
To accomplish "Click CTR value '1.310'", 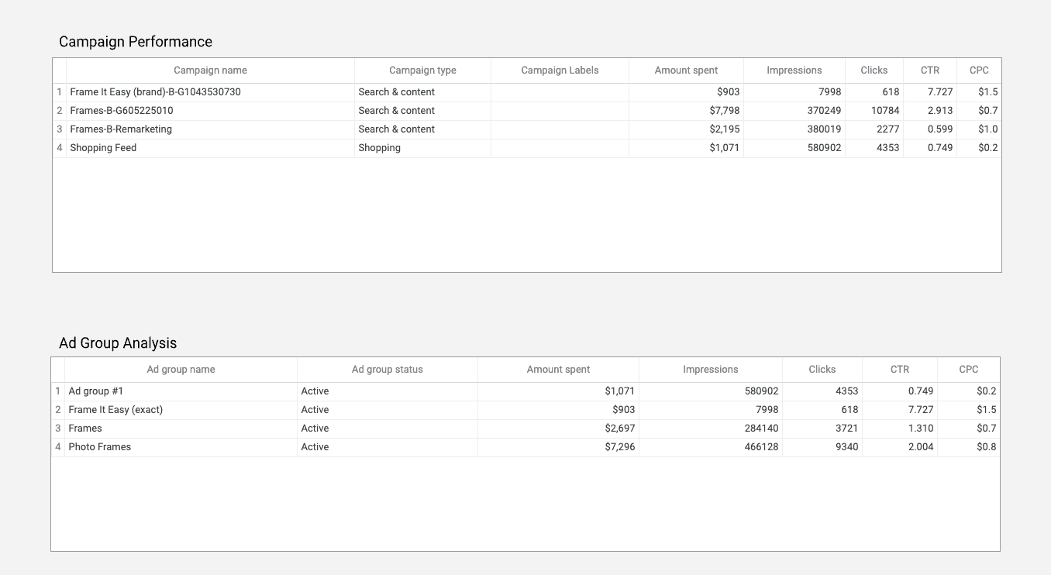I will (921, 429).
